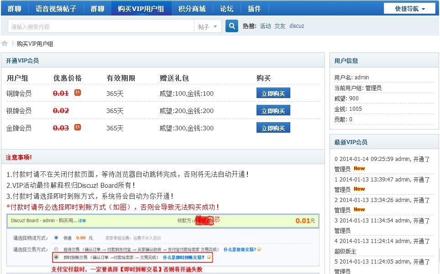Click the 贡献: 0 line
The height and width of the screenshot is (274, 440).
point(343,119)
